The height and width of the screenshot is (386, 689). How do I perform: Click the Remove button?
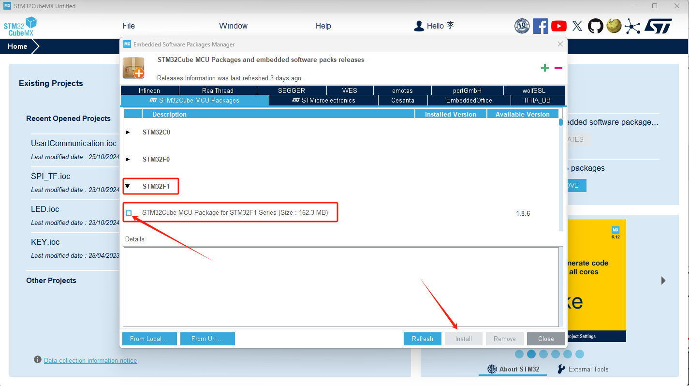click(x=505, y=339)
